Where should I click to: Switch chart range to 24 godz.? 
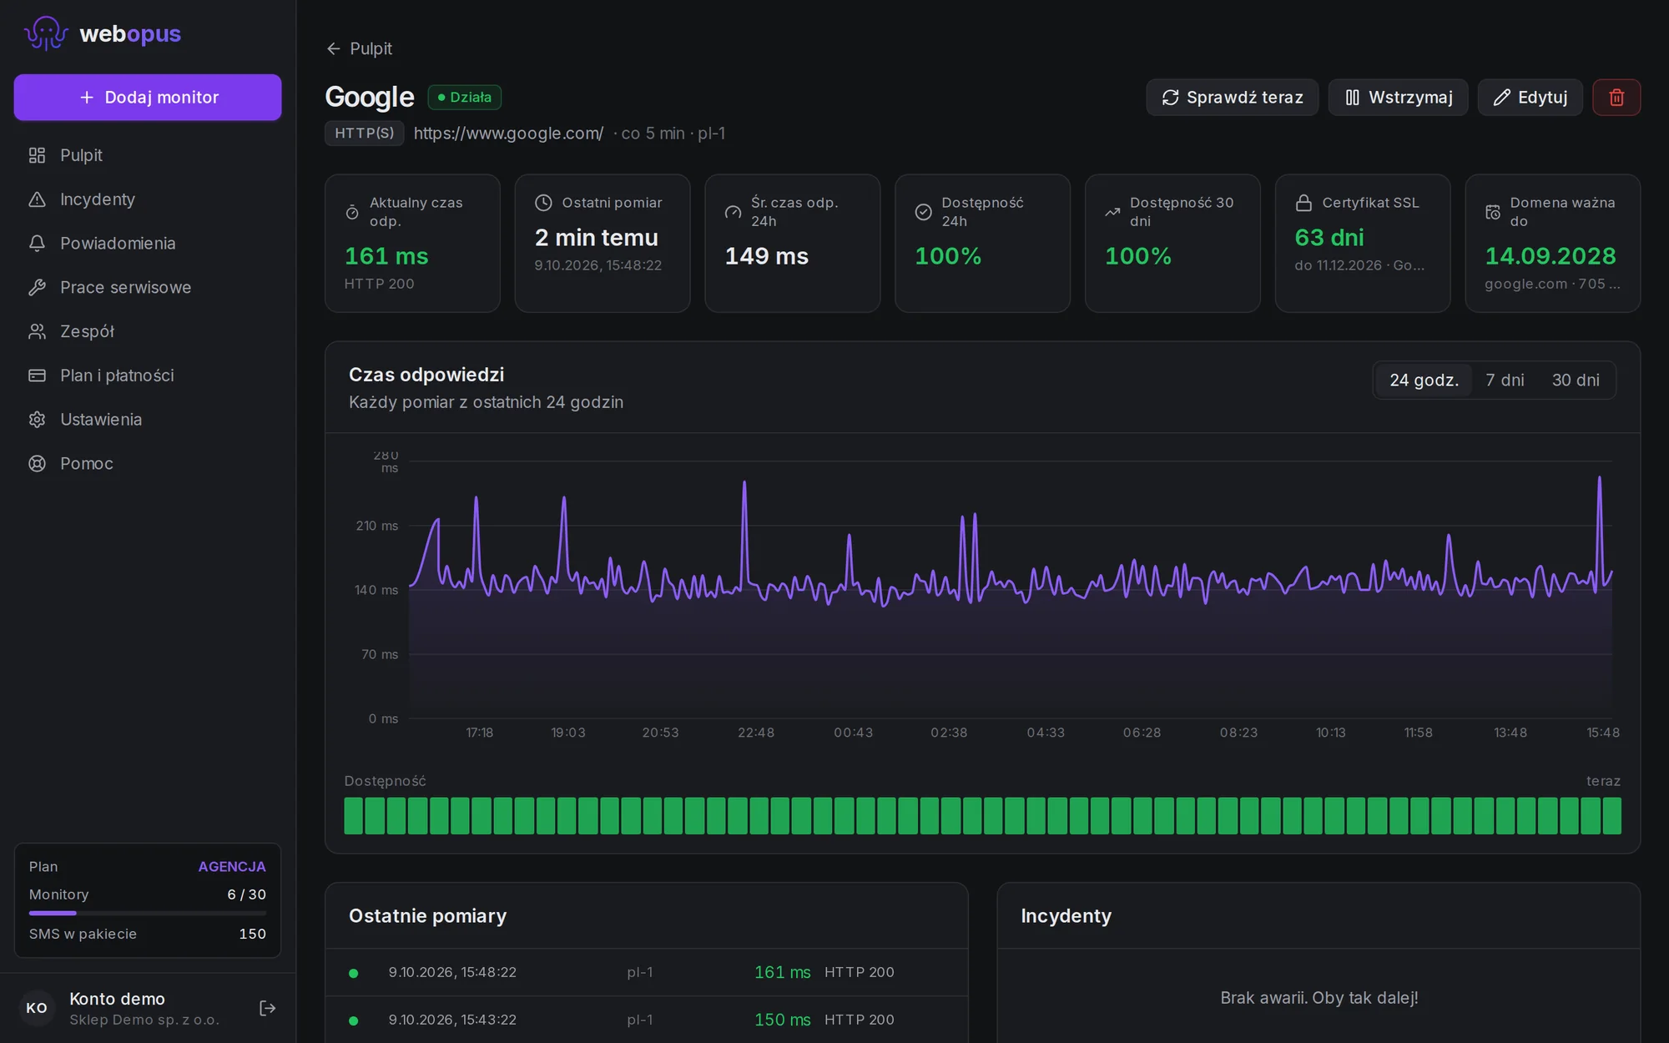coord(1424,380)
